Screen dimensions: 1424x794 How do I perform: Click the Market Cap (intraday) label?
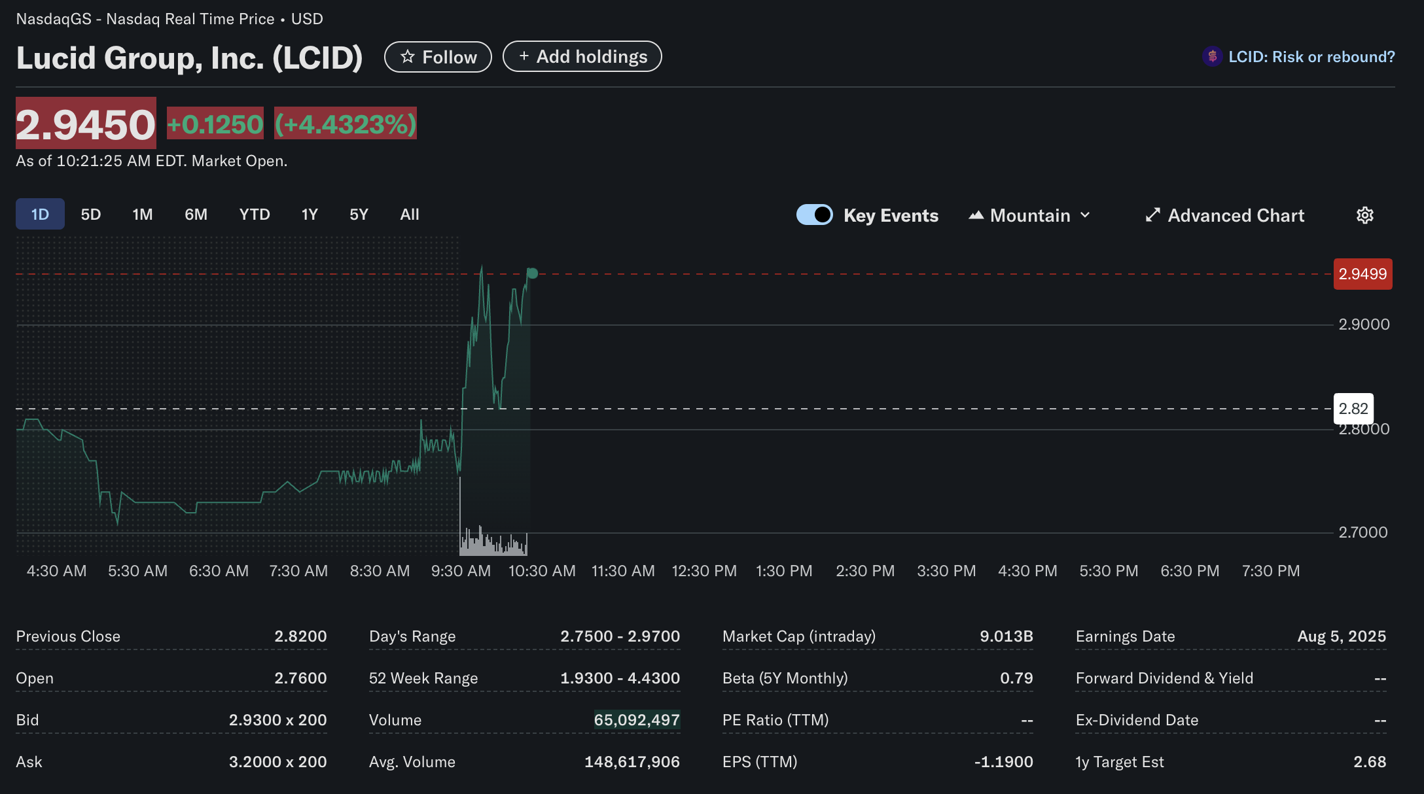[x=799, y=636]
